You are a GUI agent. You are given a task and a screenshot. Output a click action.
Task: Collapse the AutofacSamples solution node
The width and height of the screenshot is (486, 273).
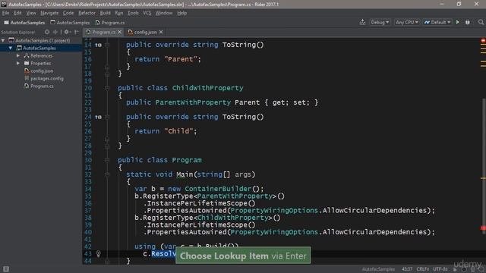coord(3,40)
